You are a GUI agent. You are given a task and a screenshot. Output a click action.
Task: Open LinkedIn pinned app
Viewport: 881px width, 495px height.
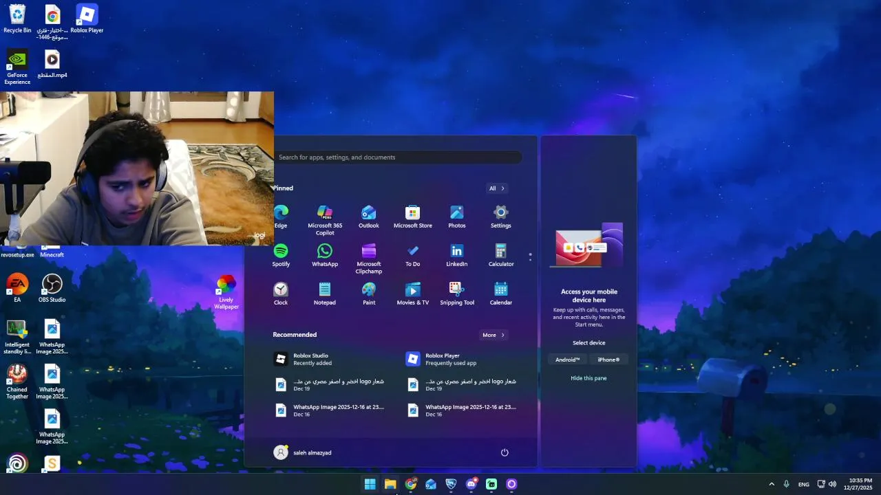click(x=457, y=254)
